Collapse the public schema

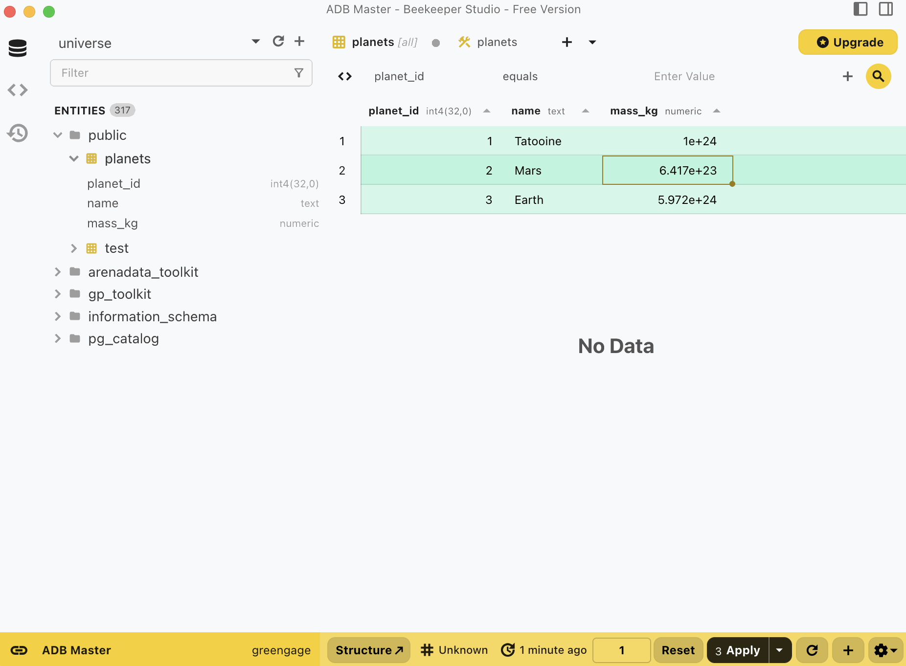58,135
